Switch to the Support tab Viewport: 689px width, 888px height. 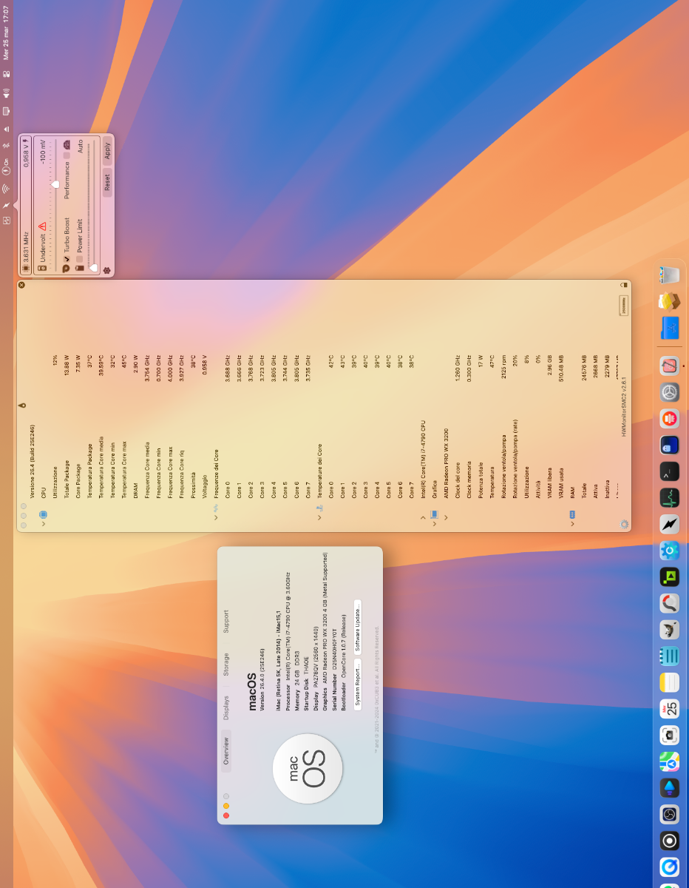226,621
